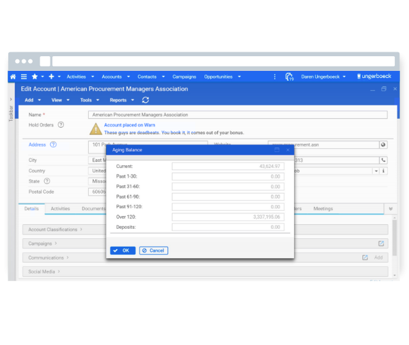
Task: Click the Over 120 amount field
Action: pos(228,217)
